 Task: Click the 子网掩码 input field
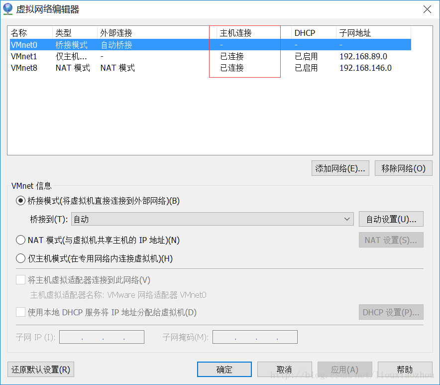click(x=255, y=337)
